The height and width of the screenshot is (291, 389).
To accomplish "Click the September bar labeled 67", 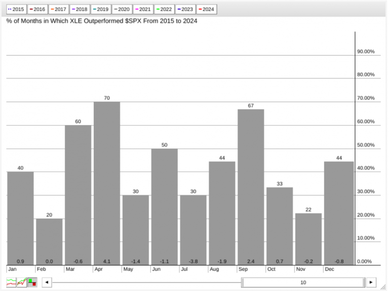I will pyautogui.click(x=251, y=187).
